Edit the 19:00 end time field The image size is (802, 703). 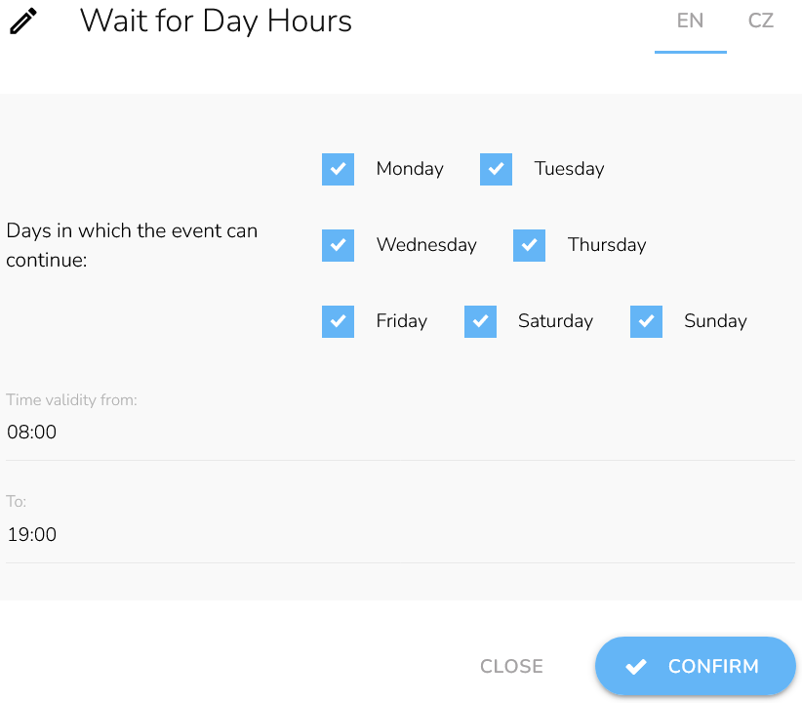coord(400,534)
